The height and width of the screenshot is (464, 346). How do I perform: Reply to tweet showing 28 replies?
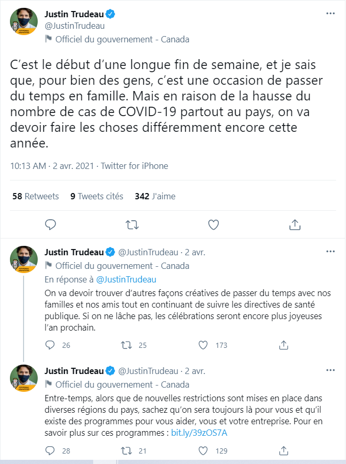click(x=50, y=451)
